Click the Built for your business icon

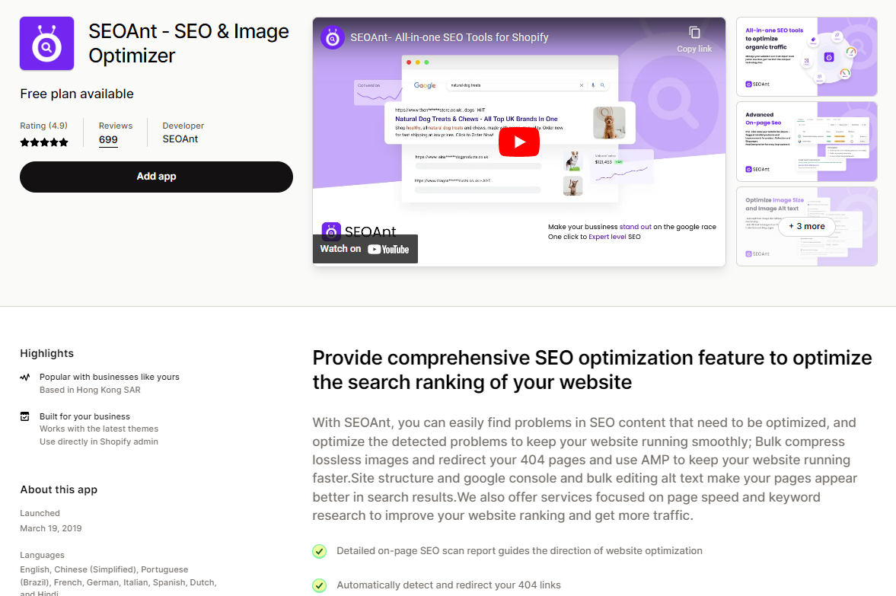point(24,416)
